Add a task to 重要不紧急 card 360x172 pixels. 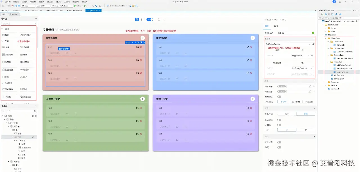tap(143, 38)
